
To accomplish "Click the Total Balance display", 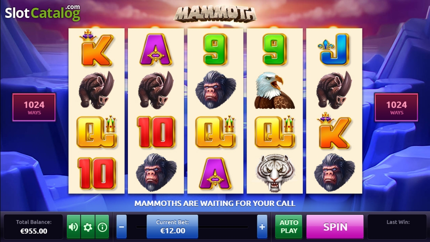I will click(33, 227).
